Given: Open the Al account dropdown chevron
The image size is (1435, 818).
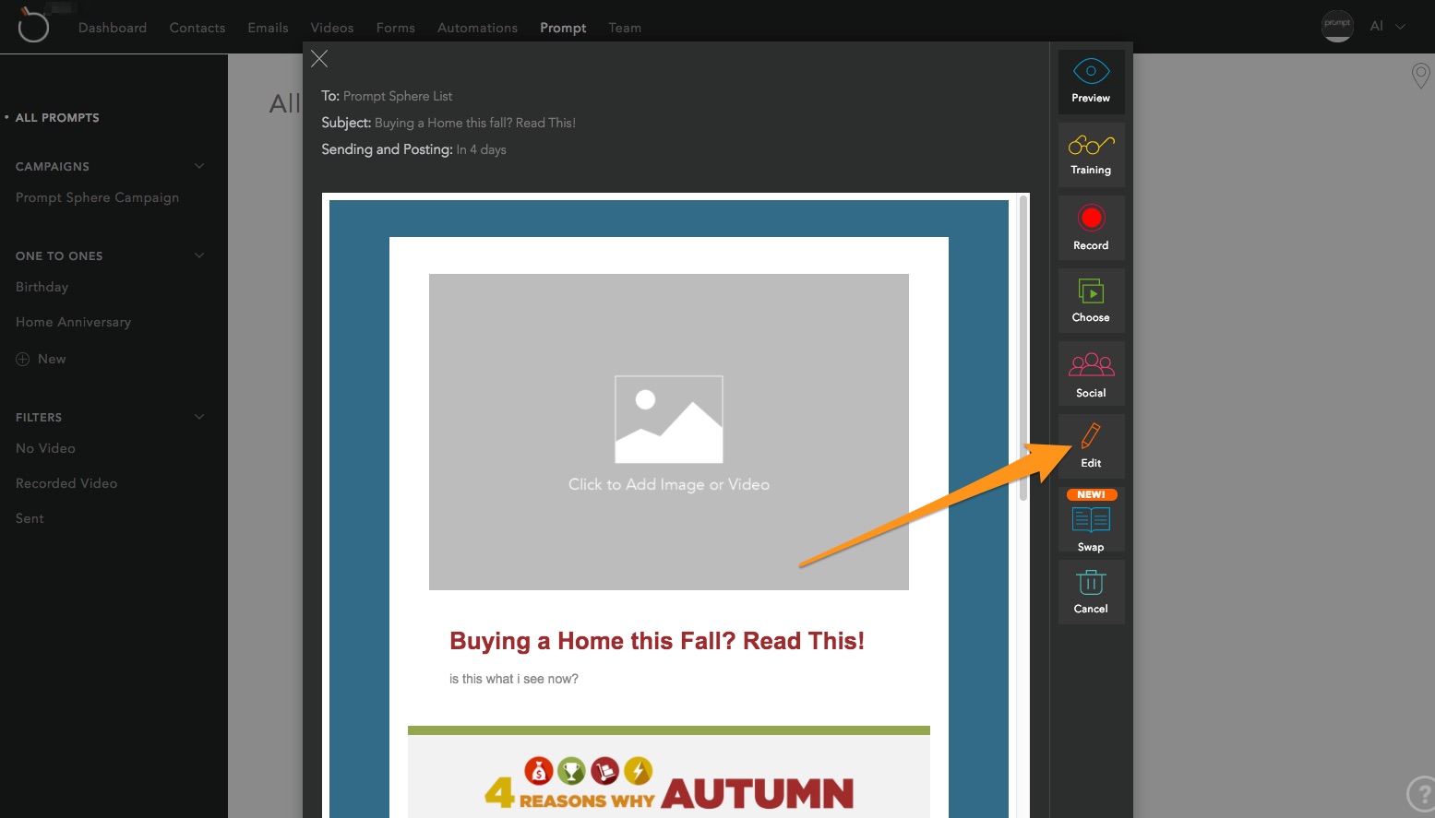Looking at the screenshot, I should click(x=1401, y=27).
